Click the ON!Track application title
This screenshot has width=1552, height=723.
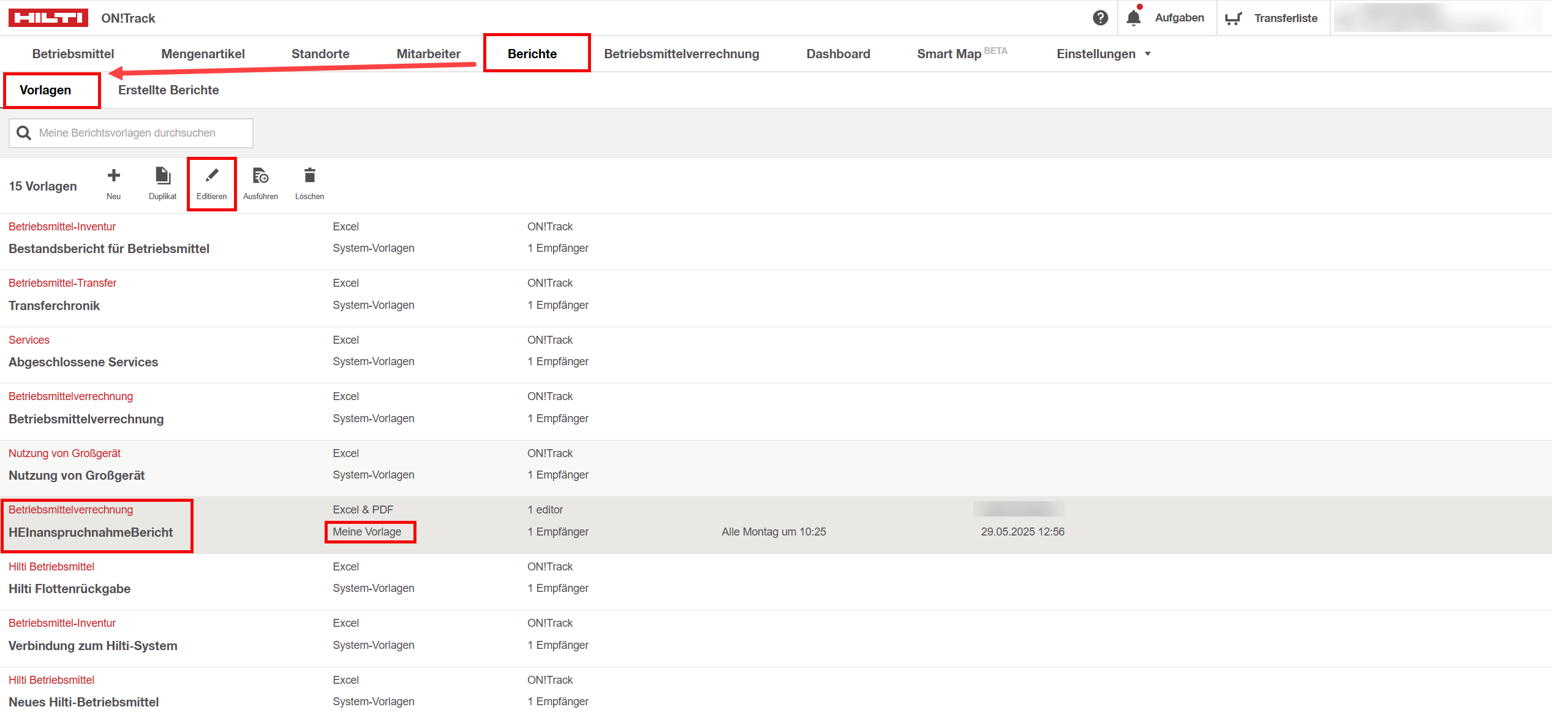pyautogui.click(x=128, y=18)
